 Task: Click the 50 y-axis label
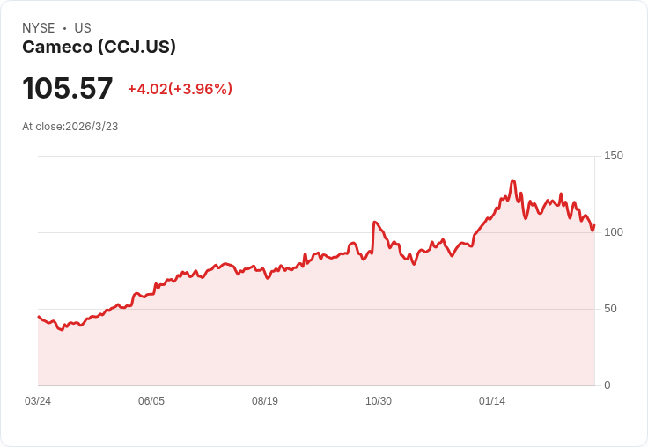(x=610, y=309)
